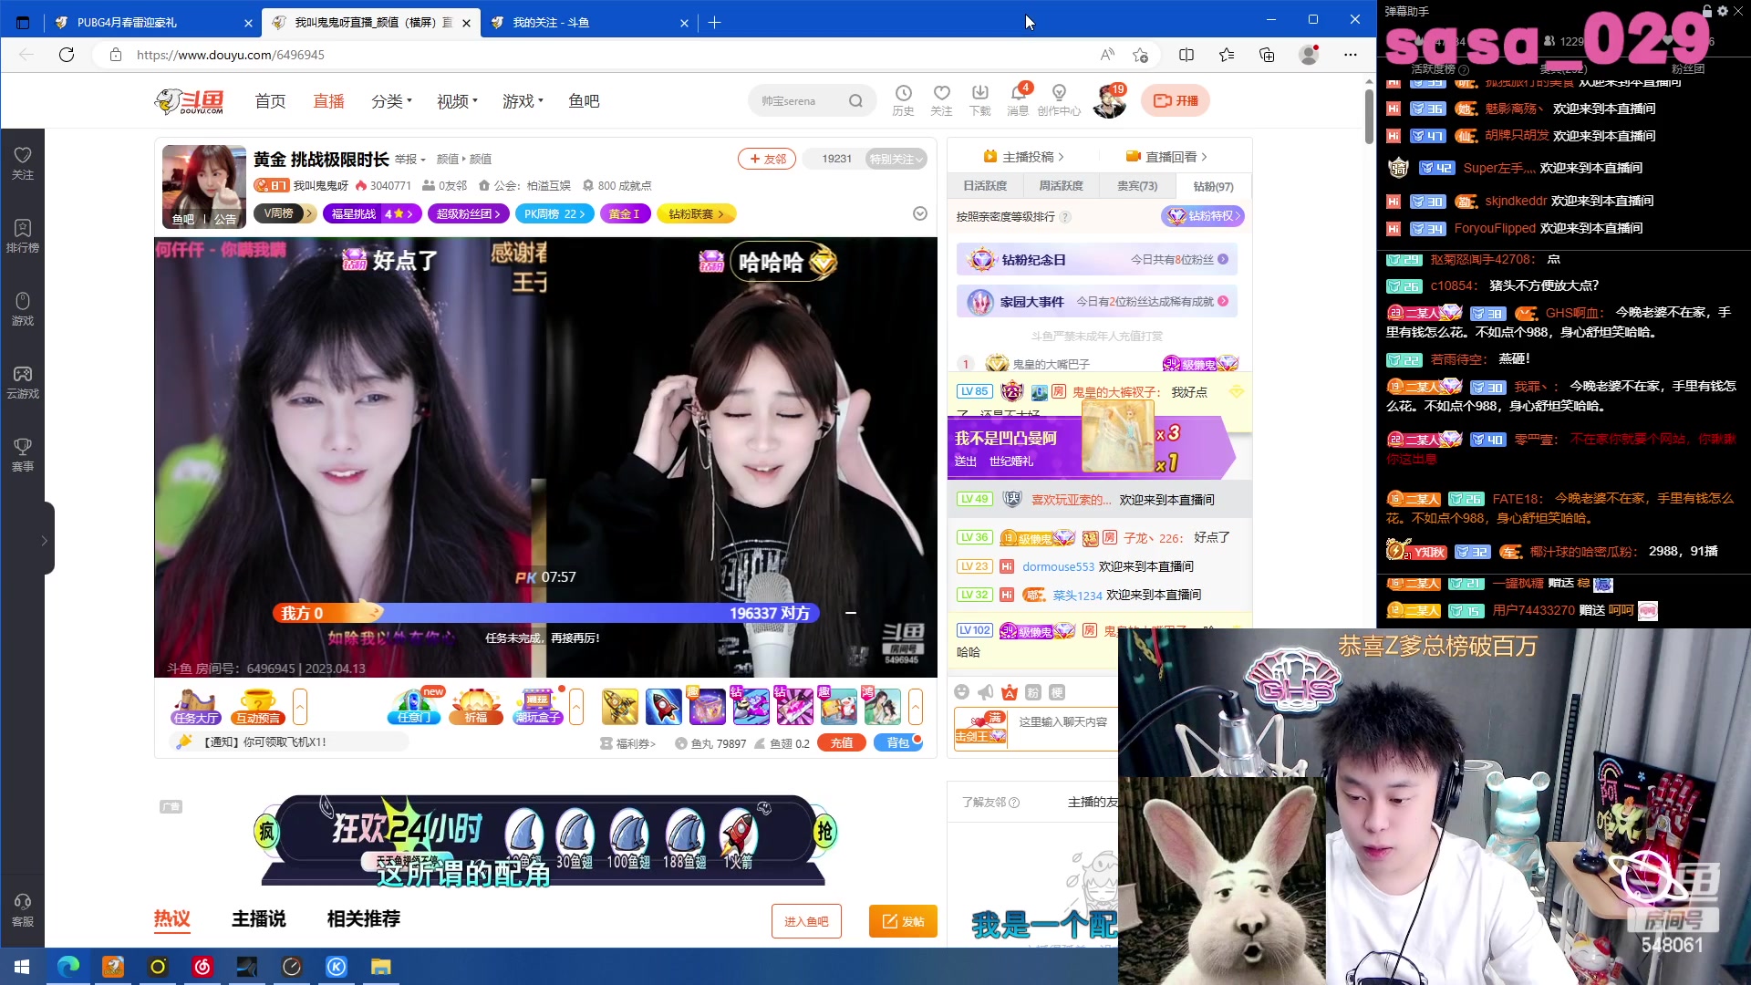Click the PK progress bar between 我方 and 对方
1751x985 pixels.
pos(544,613)
